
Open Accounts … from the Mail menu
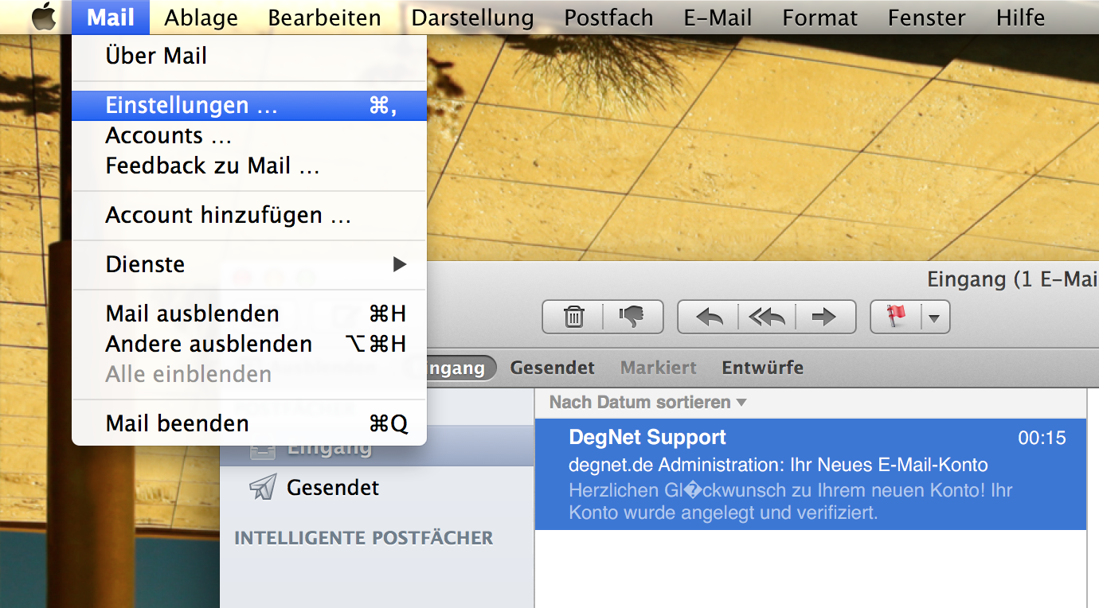tap(249, 135)
